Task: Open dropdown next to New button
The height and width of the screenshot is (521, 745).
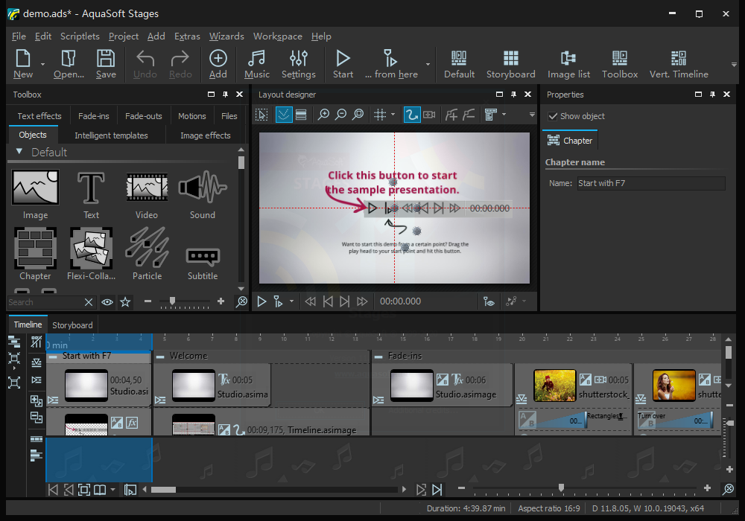Action: coord(42,64)
